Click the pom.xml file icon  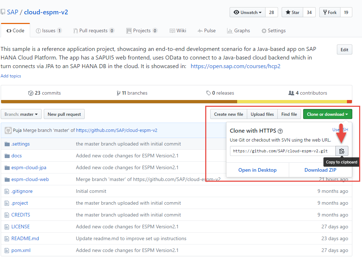point(7,251)
